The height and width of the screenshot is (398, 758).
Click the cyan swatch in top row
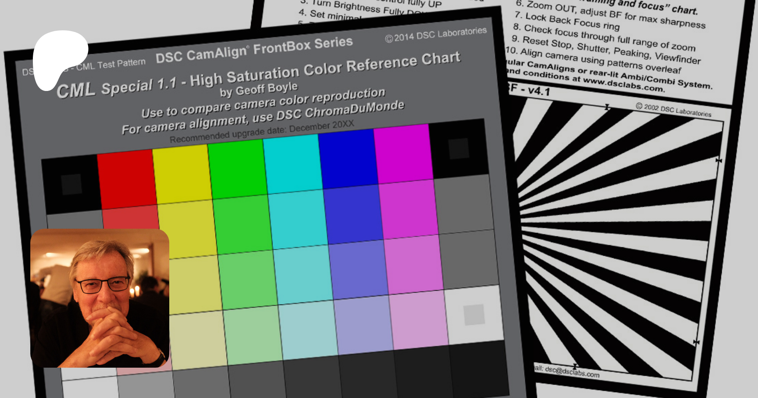[x=293, y=164]
